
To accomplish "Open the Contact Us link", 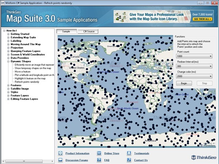I will click(141, 160).
